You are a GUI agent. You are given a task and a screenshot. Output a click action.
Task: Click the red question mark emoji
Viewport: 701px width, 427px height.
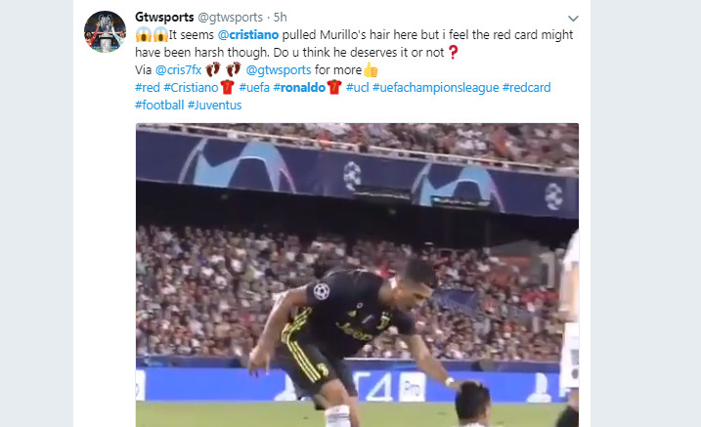[x=453, y=52]
